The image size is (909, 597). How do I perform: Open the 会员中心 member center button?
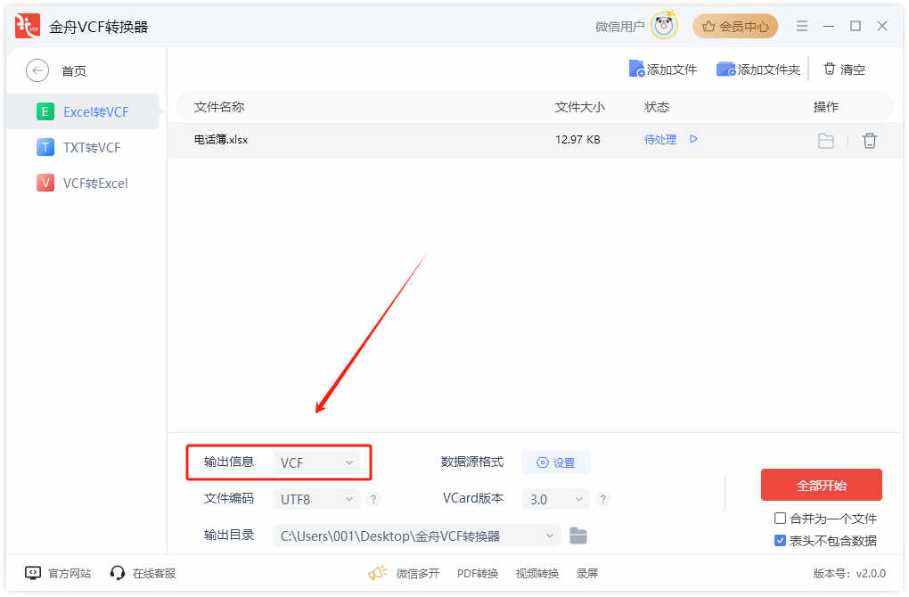tap(735, 26)
